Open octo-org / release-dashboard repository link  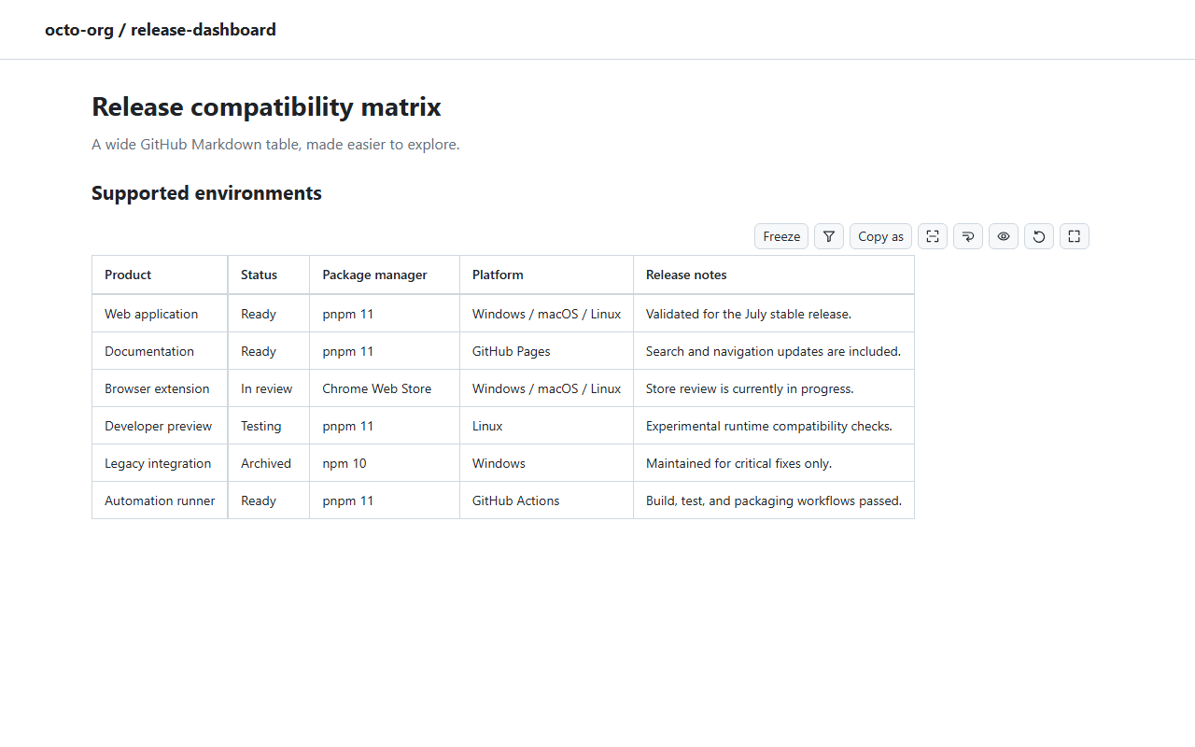pyautogui.click(x=161, y=30)
